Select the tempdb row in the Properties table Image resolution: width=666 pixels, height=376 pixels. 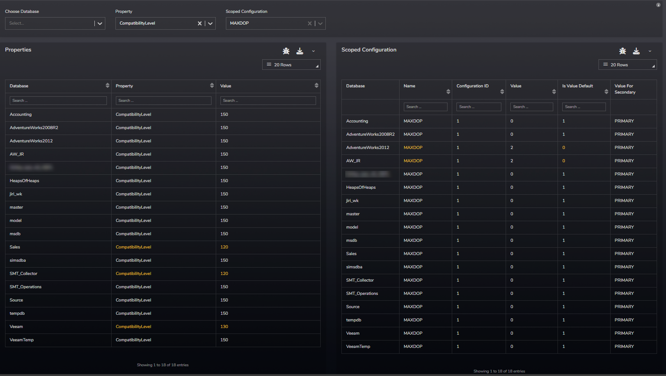pos(163,314)
